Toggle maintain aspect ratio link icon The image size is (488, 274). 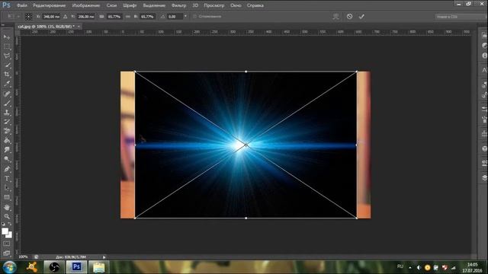pos(127,17)
